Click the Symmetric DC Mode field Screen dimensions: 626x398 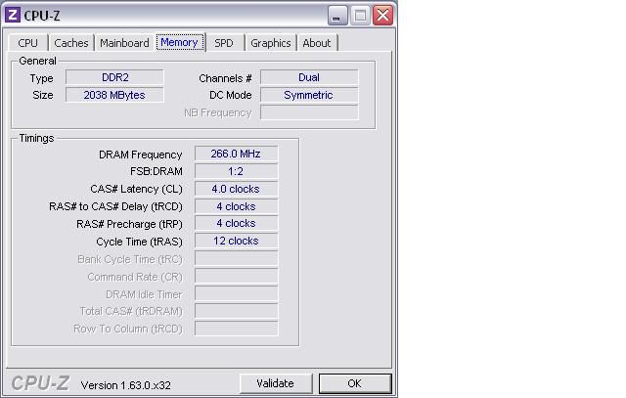tap(309, 95)
